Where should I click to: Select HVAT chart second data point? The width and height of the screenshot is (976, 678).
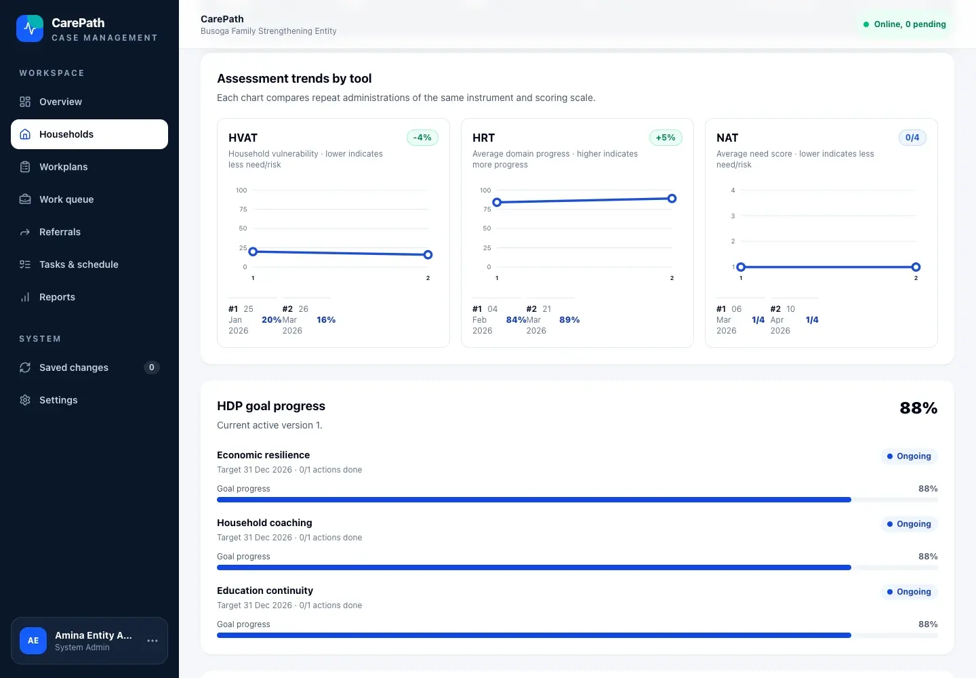point(428,255)
